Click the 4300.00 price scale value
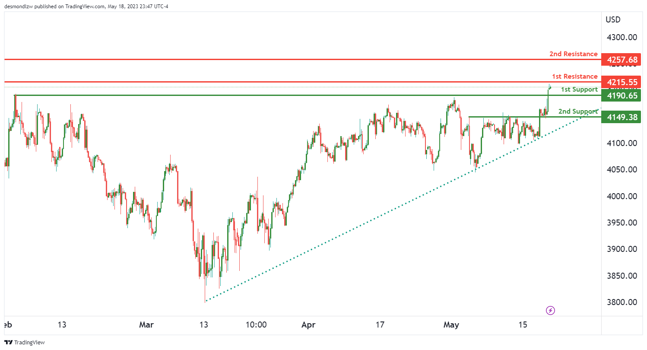This screenshot has height=350, width=647. coord(622,37)
